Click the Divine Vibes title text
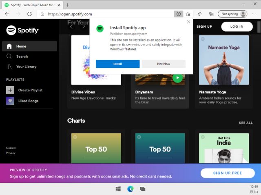The image size is (261, 195). pos(83,92)
